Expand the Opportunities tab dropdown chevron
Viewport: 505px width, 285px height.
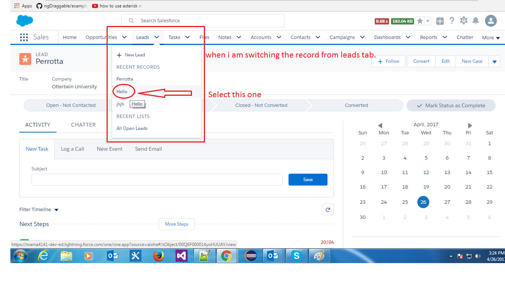124,37
